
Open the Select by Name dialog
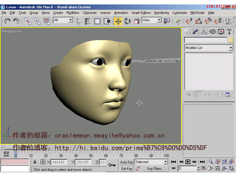click(88, 21)
